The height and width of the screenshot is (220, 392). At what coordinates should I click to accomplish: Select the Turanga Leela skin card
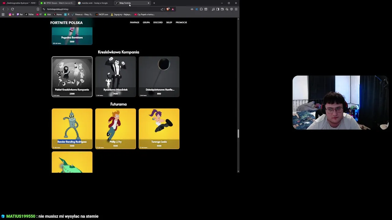(159, 129)
